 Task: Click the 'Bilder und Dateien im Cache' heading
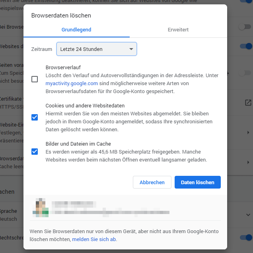point(78,144)
